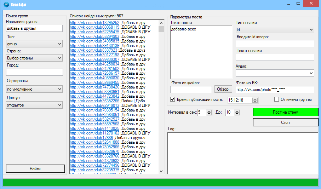Viewport: 321px width, 189px height.
Task: Open link http://vk.com/club8337923
Action: click(93, 50)
